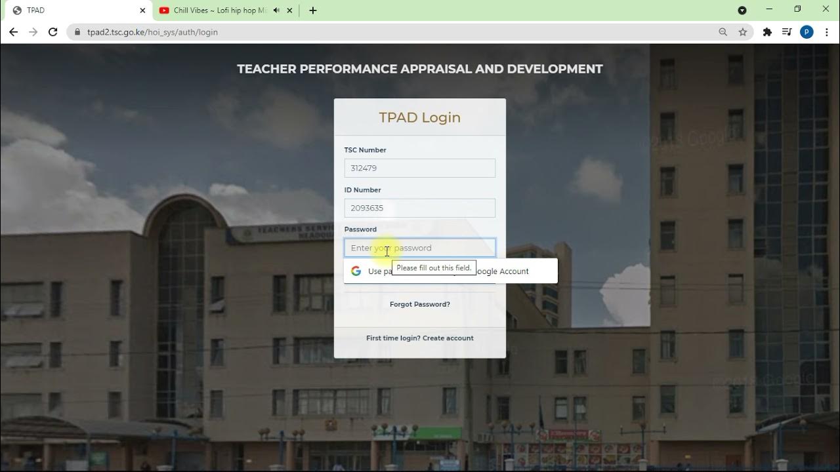The height and width of the screenshot is (472, 840).
Task: Close the Chill Vibes YouTube tab
Action: pos(289,10)
